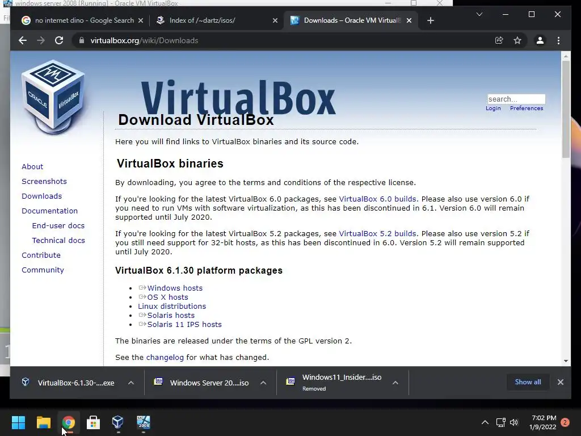Screen dimensions: 581x436
Task: Bookmark this page with the star icon
Action: coord(517,40)
